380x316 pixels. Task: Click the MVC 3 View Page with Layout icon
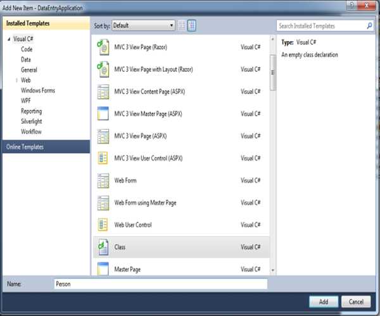(102, 69)
